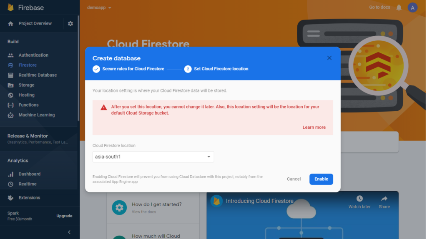This screenshot has width=427, height=239.
Task: Collapse the sidebar with the chevron
Action: point(69,232)
